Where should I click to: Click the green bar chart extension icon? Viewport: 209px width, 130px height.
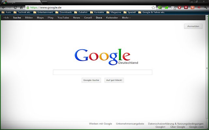167,7
